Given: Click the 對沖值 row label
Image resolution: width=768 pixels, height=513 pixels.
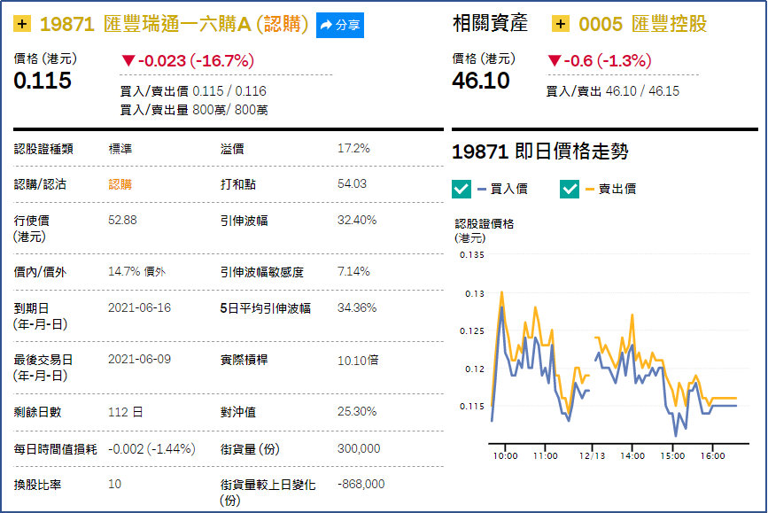Looking at the screenshot, I should point(238,412).
